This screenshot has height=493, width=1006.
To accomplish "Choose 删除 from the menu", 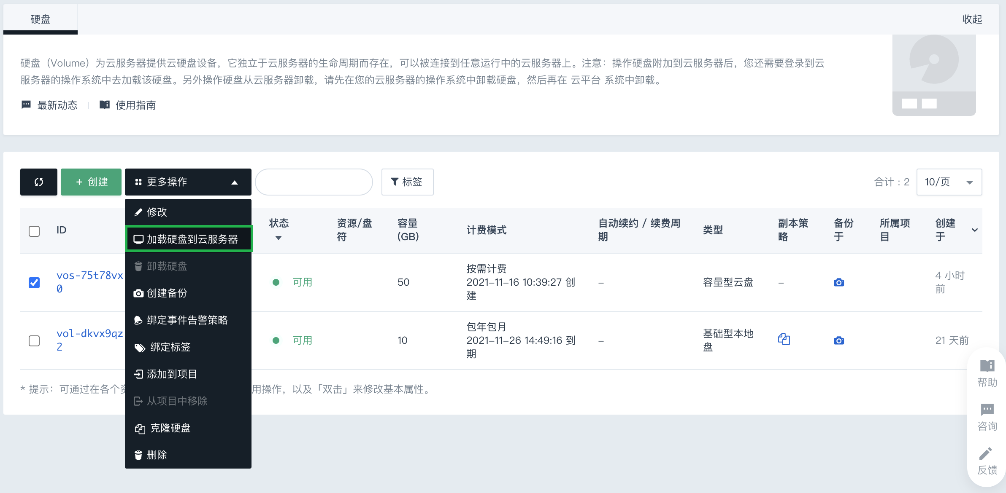I will tap(188, 455).
